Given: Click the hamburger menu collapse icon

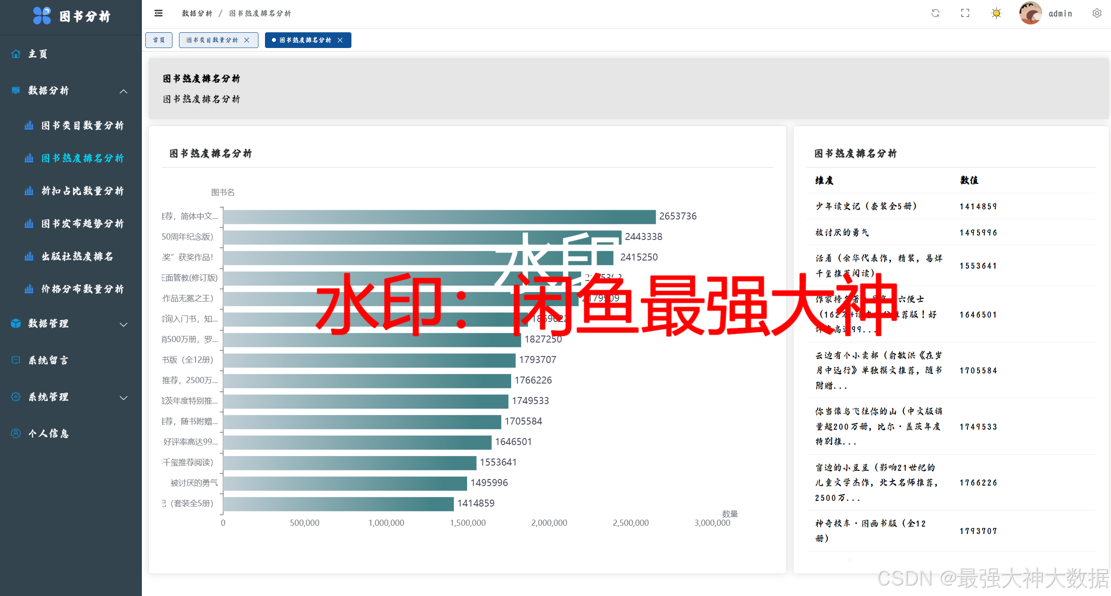Looking at the screenshot, I should click(x=158, y=14).
